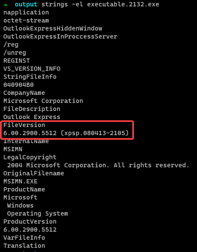Click the 'Outlook Express' description line
The height and width of the screenshot is (252, 197).
(32, 117)
